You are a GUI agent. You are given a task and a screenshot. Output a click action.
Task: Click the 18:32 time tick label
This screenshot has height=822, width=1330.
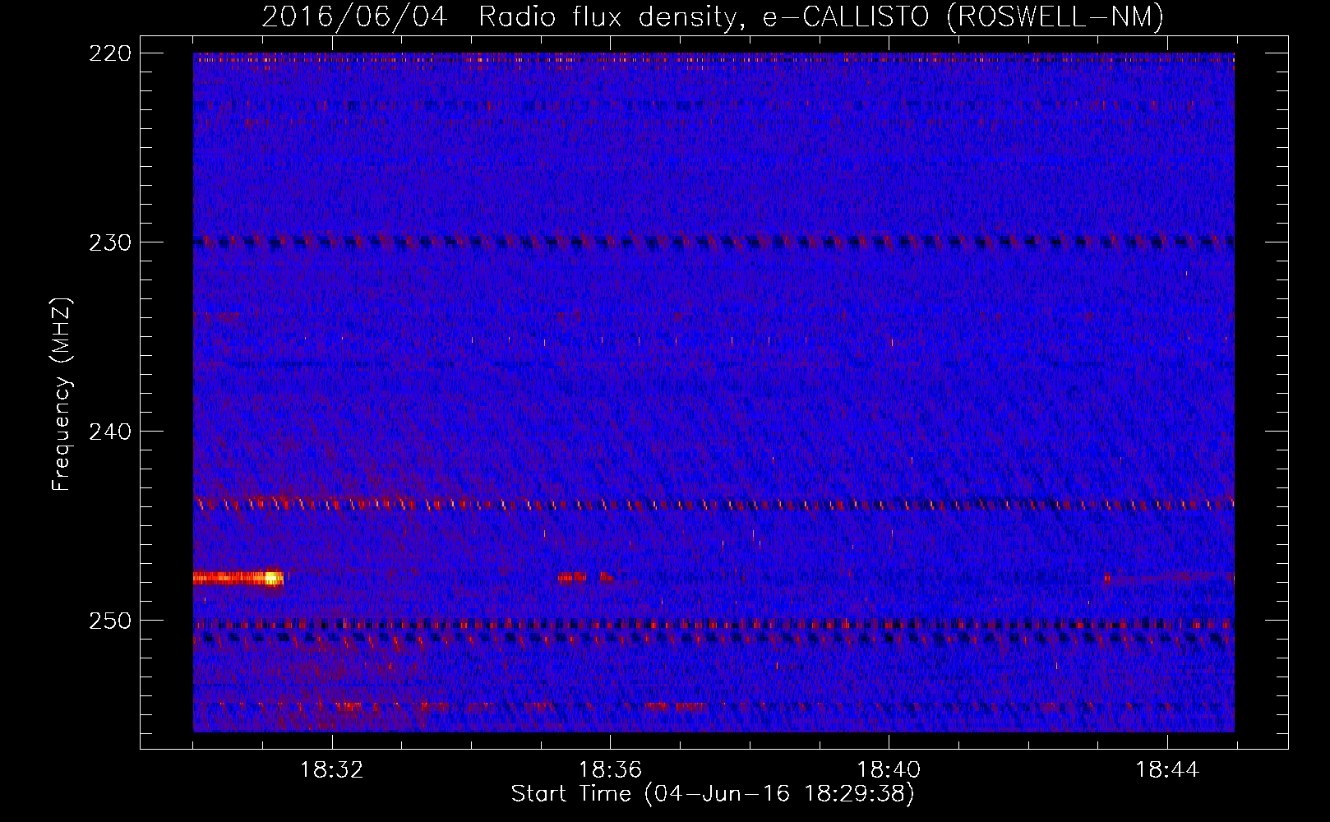(332, 770)
